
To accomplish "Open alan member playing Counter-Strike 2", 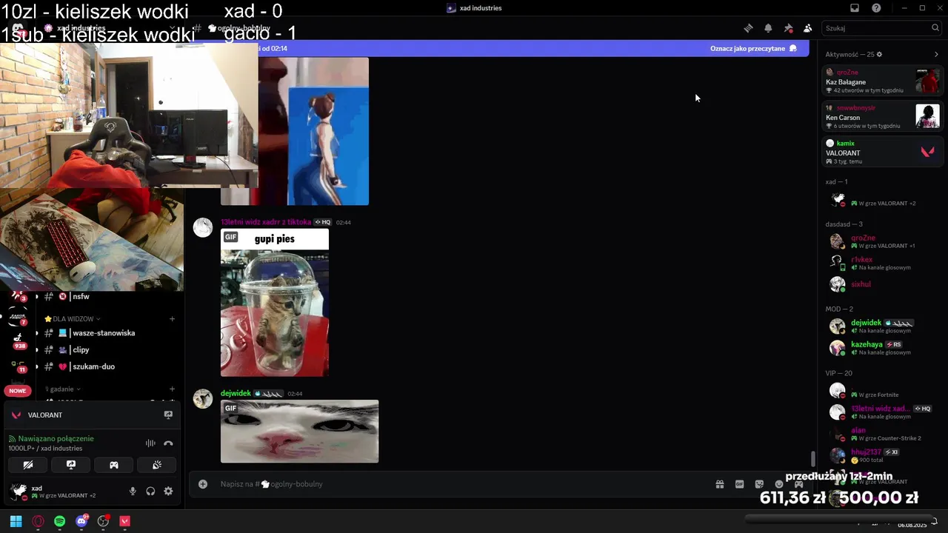I will [883, 434].
